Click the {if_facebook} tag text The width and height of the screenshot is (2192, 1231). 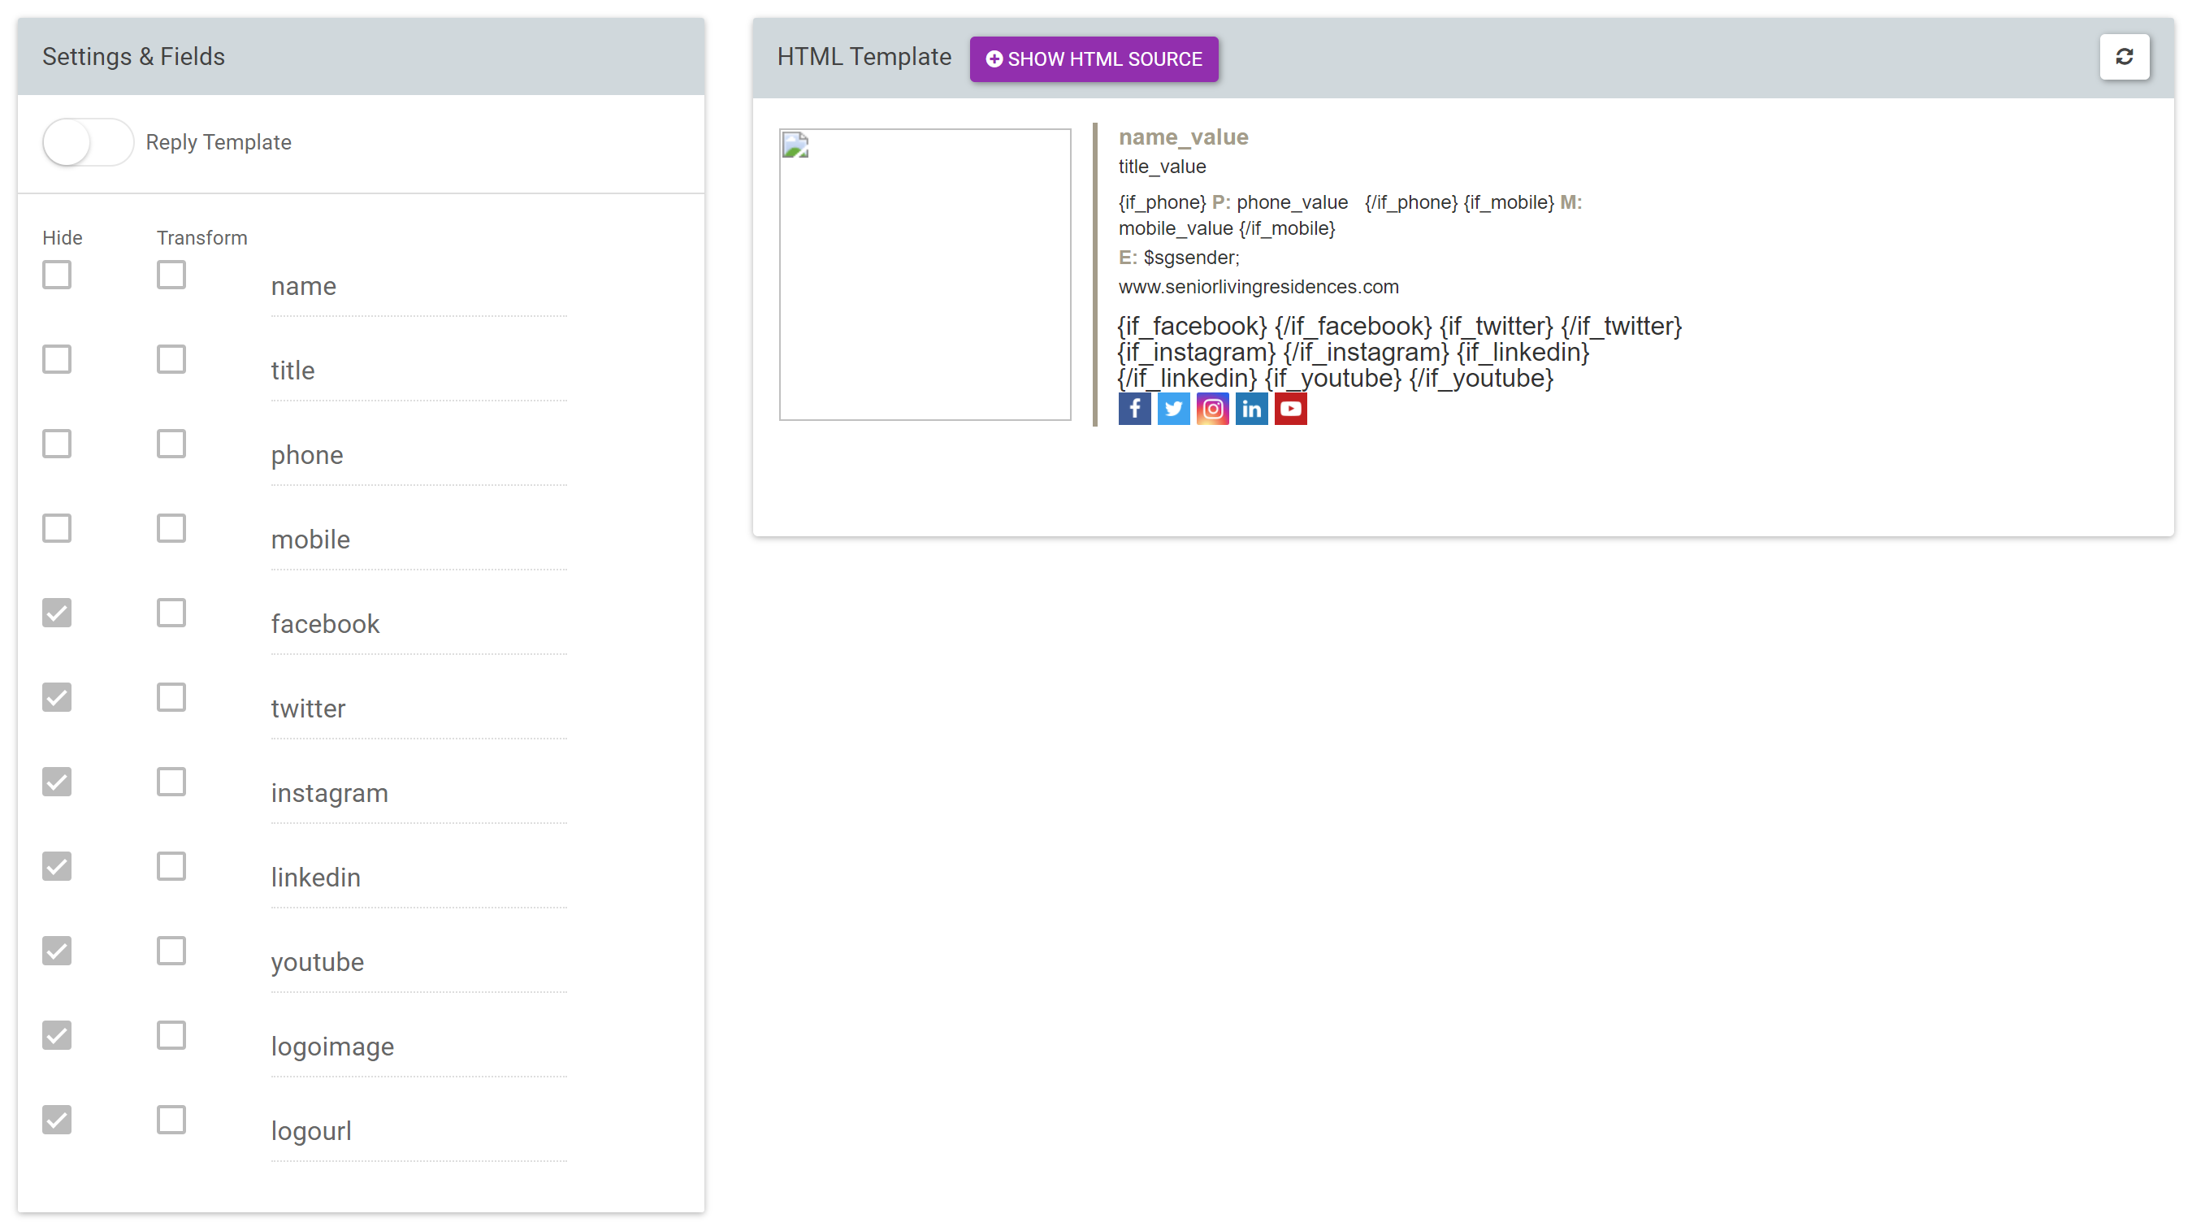1192,326
